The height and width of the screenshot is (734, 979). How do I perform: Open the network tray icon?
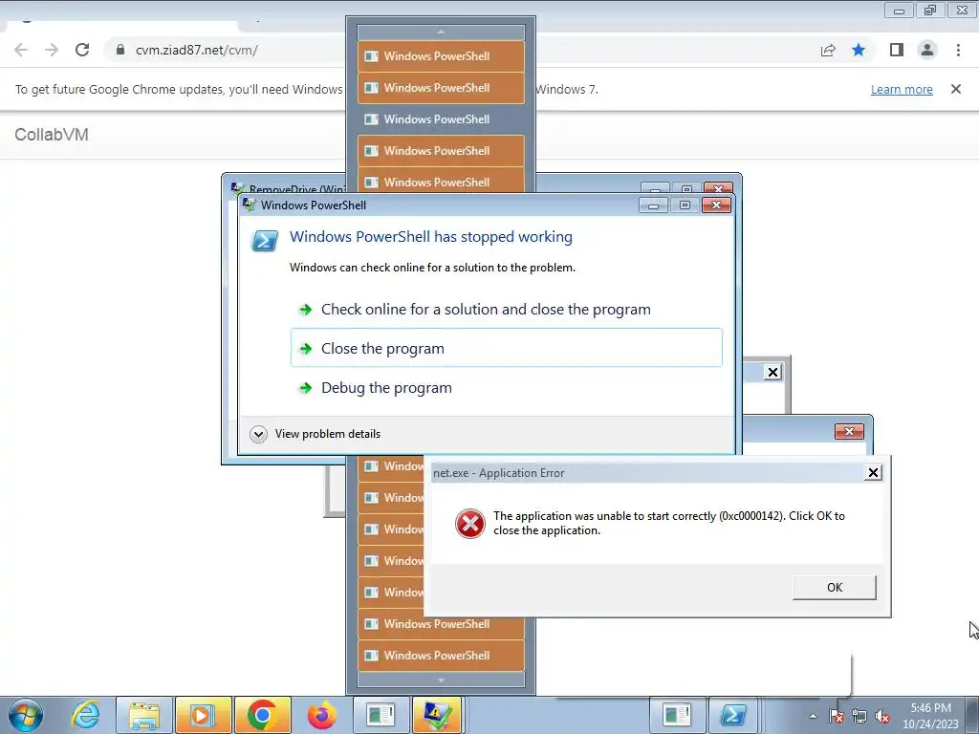click(859, 716)
